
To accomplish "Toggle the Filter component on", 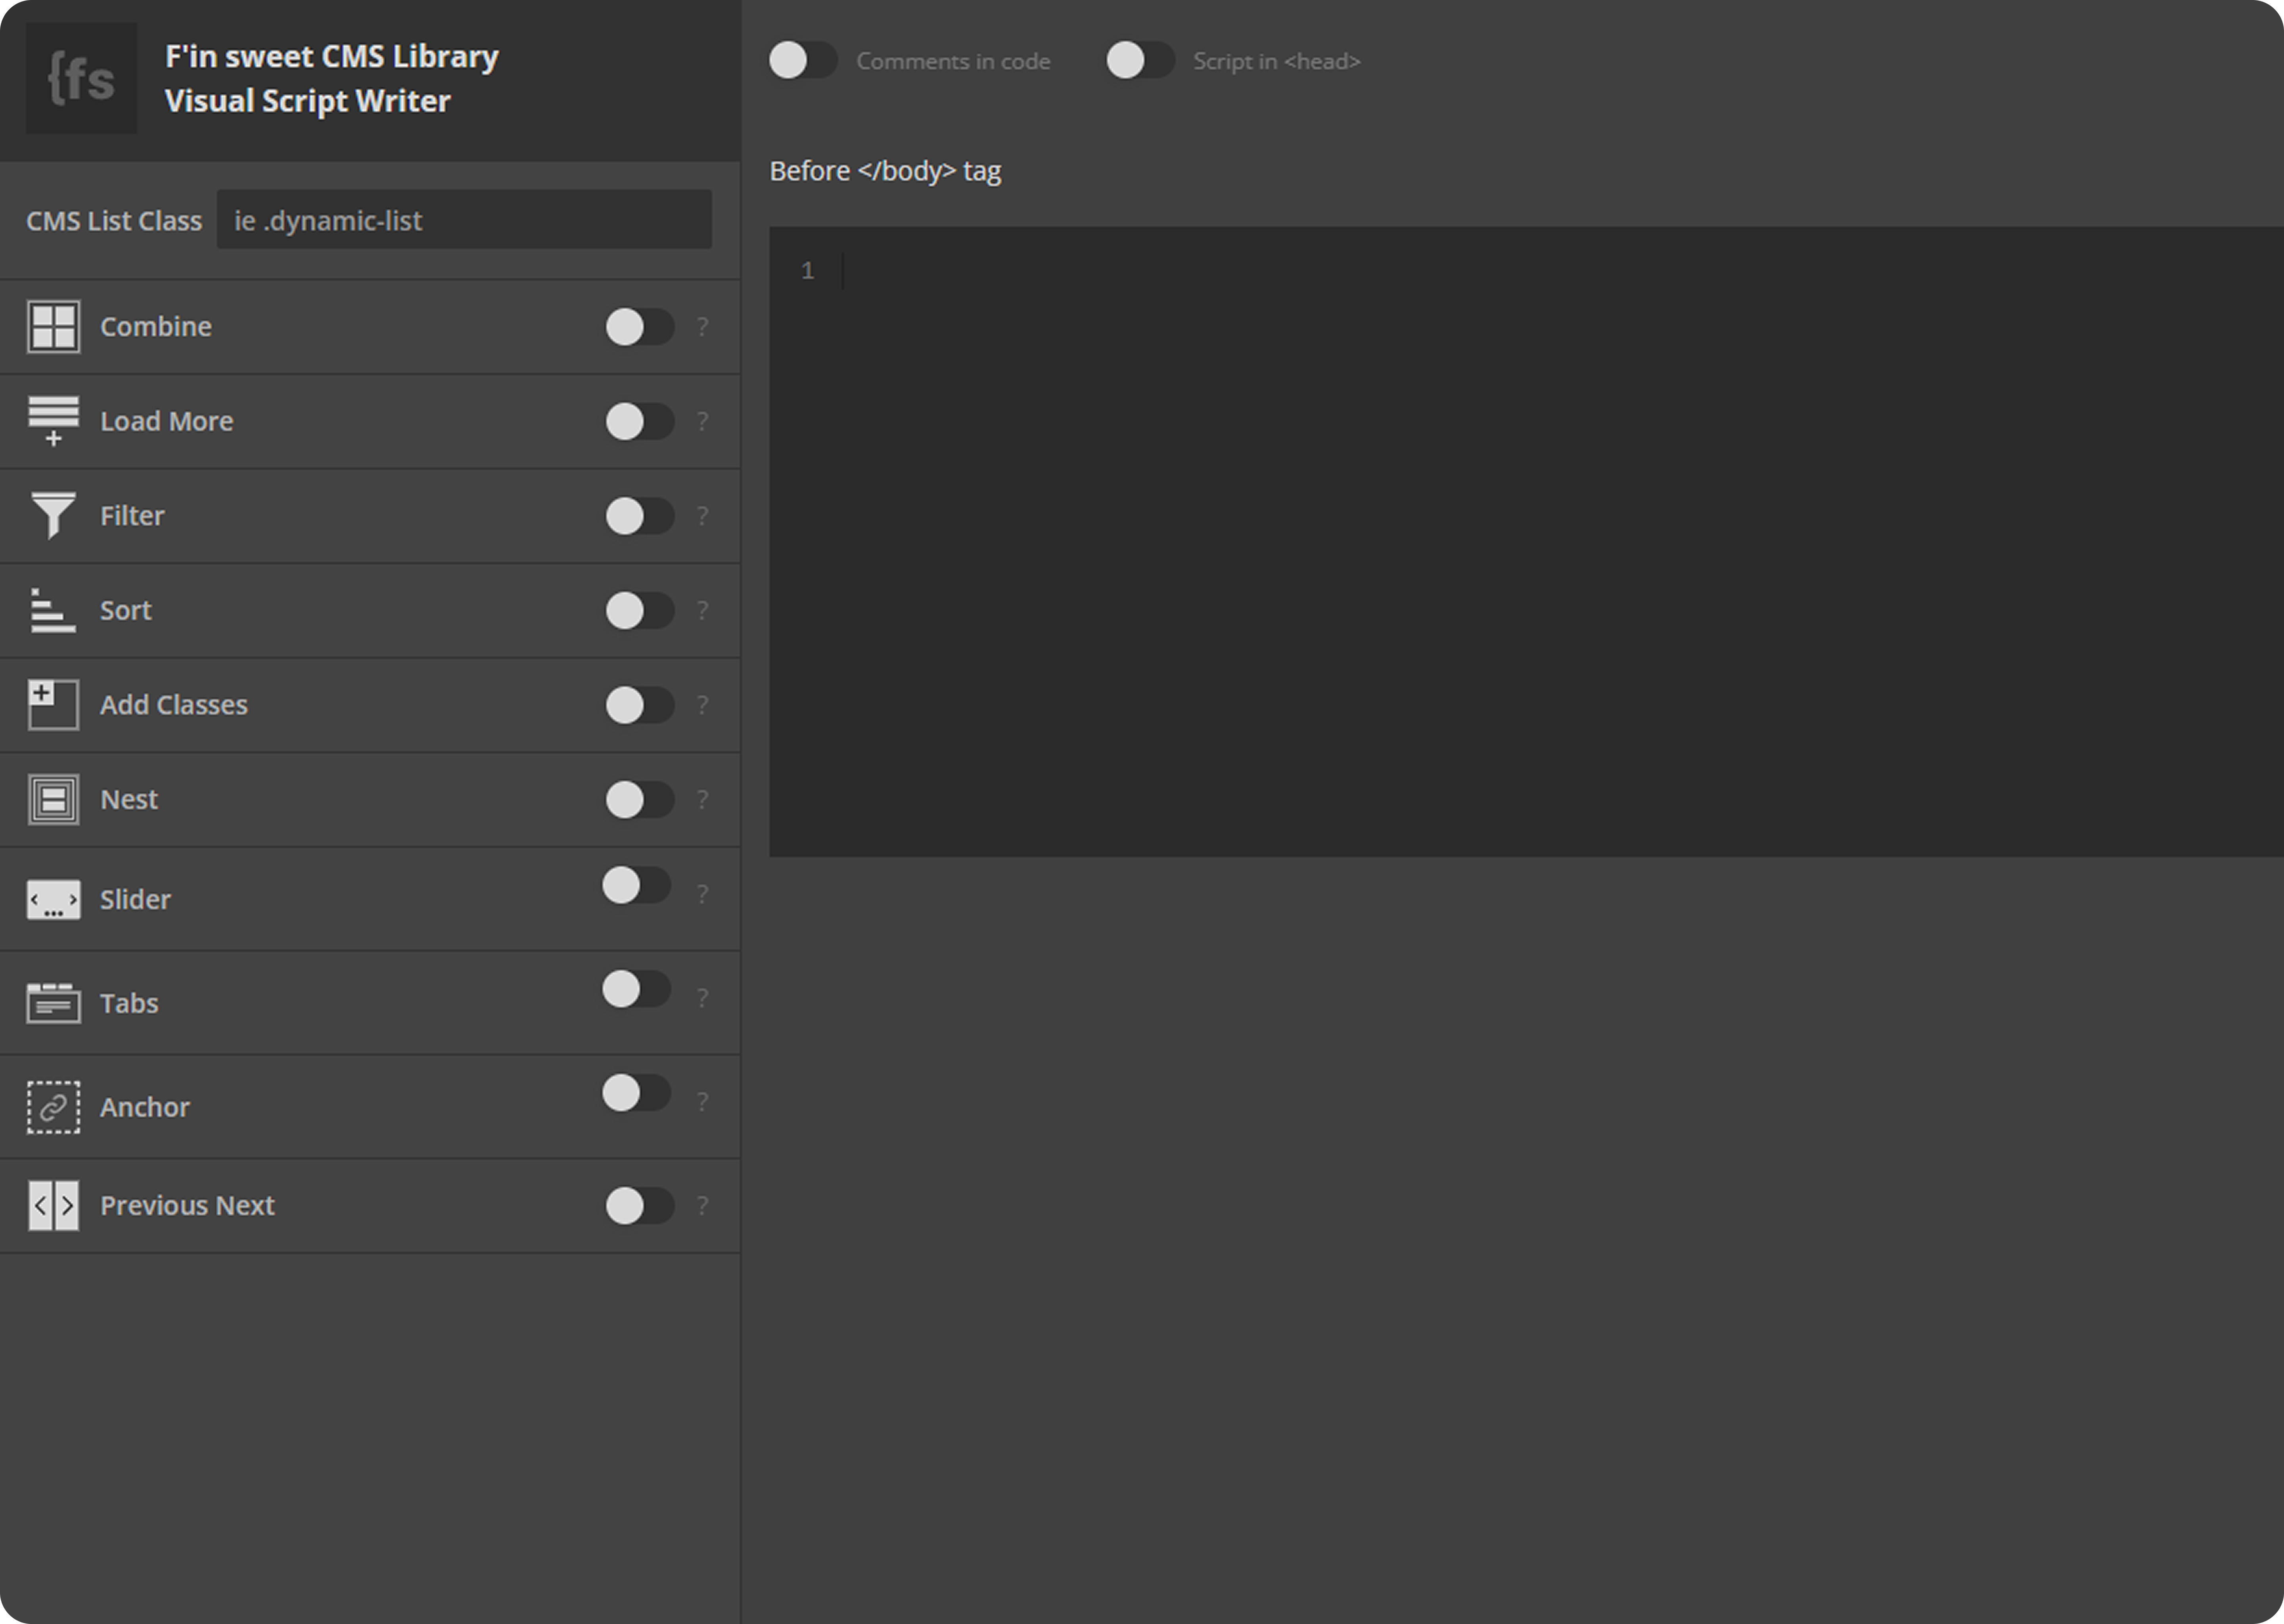I will 640,516.
